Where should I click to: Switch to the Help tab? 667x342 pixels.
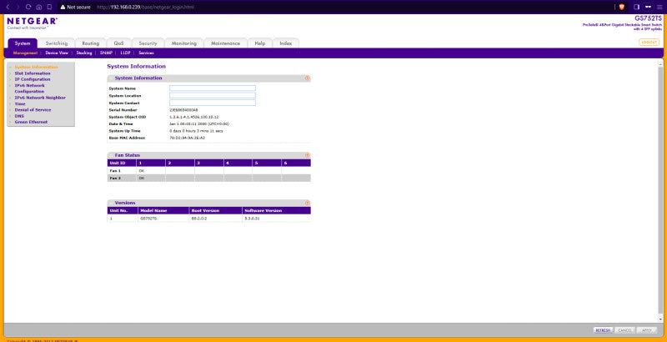260,43
